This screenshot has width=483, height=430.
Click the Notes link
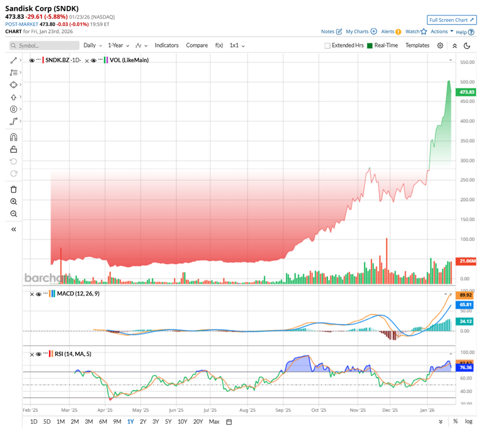(327, 32)
